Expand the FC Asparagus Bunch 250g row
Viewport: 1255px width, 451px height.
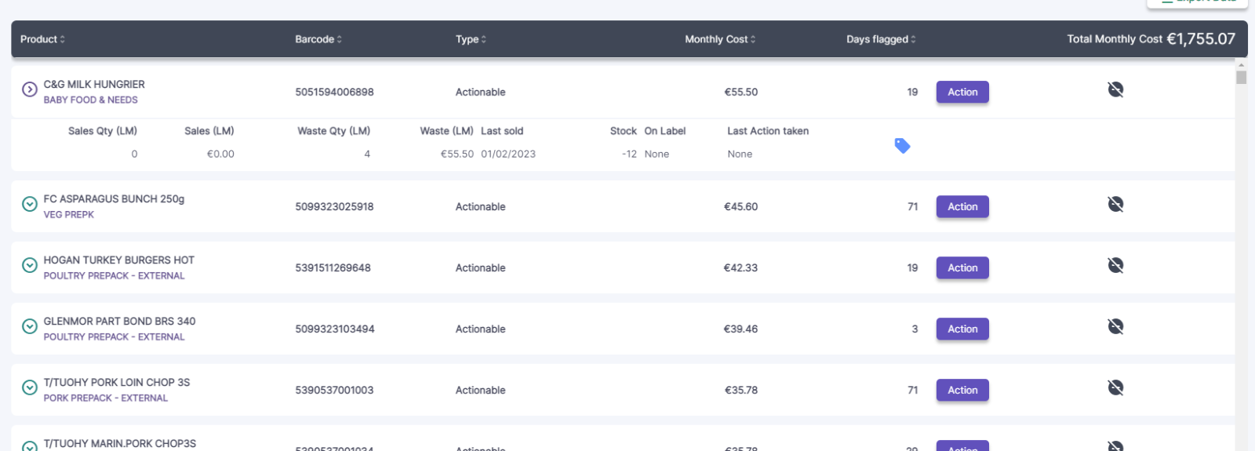point(30,204)
